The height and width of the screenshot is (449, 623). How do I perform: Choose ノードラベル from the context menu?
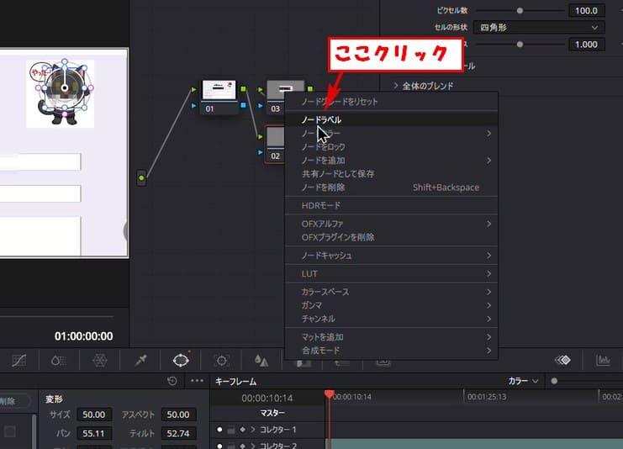coord(321,119)
